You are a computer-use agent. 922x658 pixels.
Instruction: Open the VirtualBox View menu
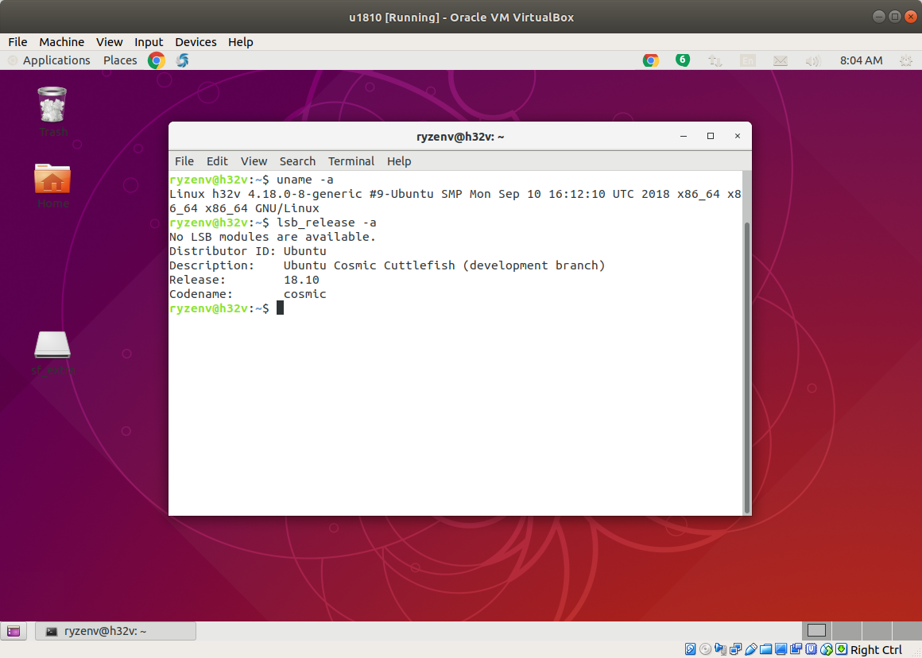click(110, 42)
